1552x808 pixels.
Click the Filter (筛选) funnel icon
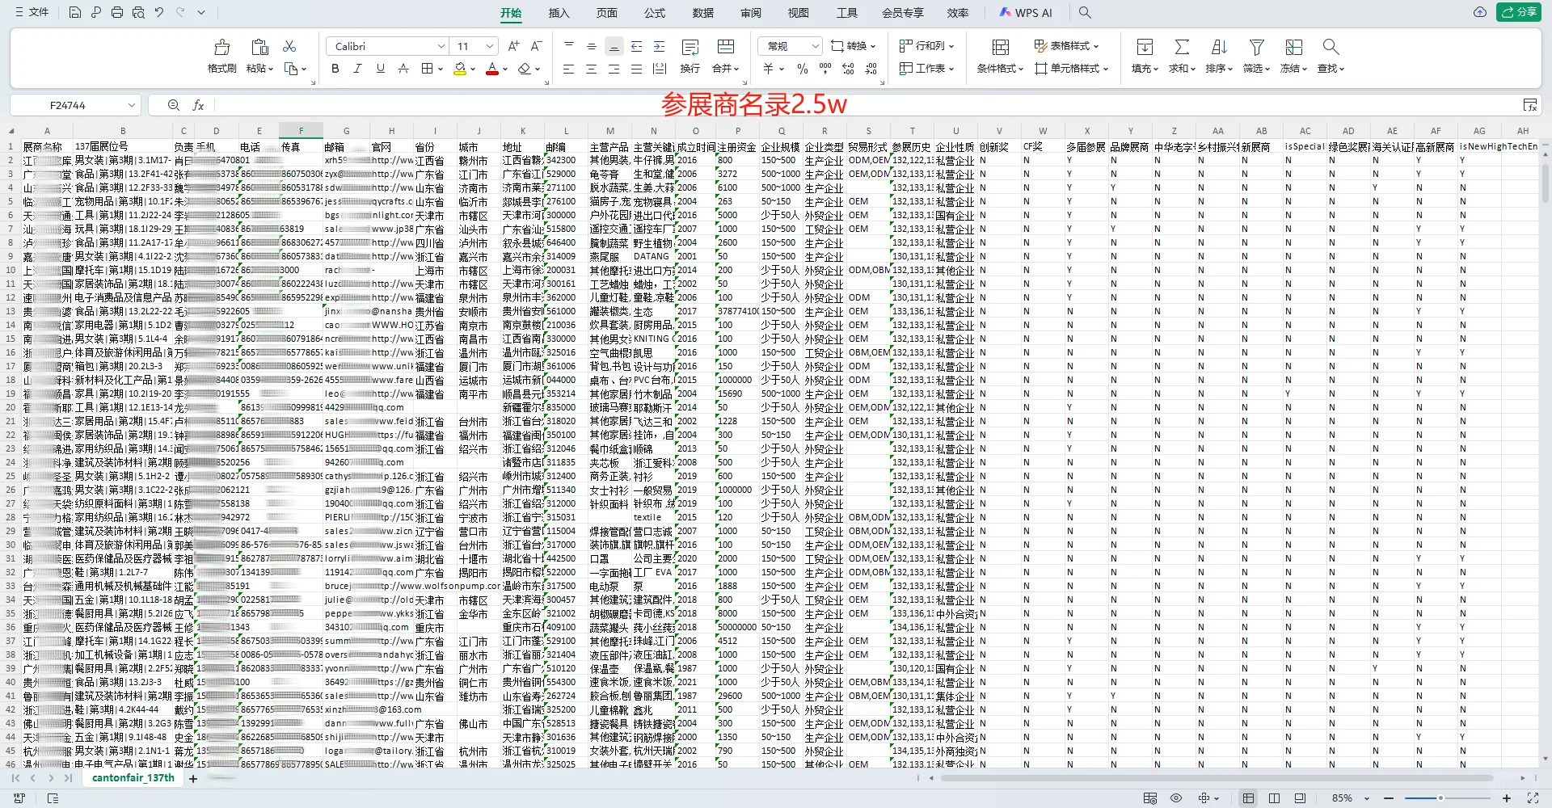point(1256,47)
